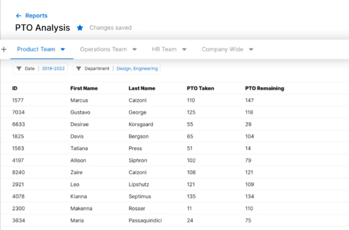Image resolution: width=349 pixels, height=230 pixels.
Task: Click the back arrow next to Reports
Action: [19, 16]
